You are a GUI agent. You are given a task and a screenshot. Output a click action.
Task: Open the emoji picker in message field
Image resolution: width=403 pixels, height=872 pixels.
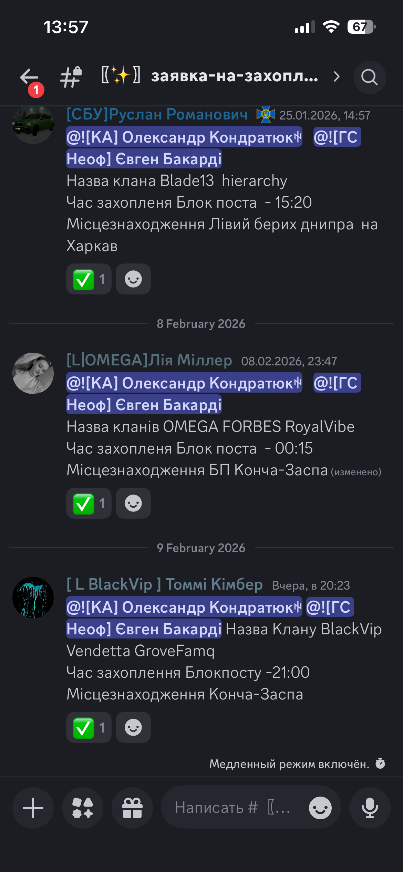(320, 808)
